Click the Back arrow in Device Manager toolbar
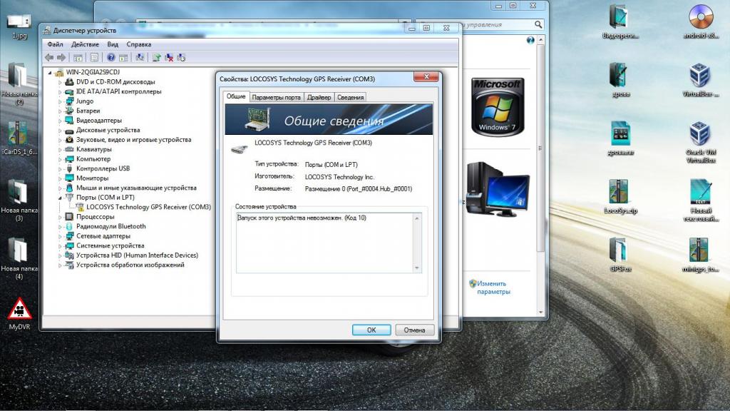 point(48,57)
